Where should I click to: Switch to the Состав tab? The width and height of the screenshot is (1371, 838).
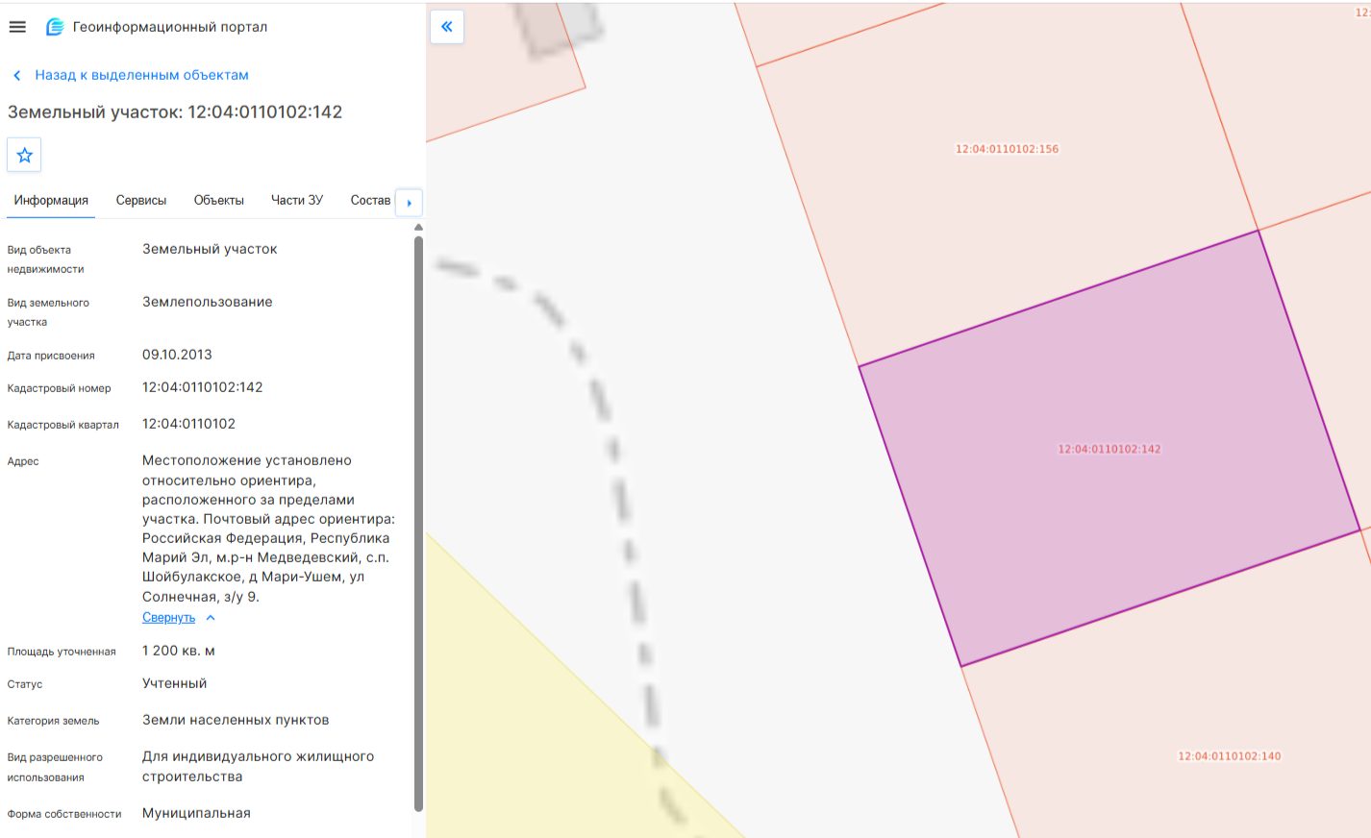tap(370, 200)
